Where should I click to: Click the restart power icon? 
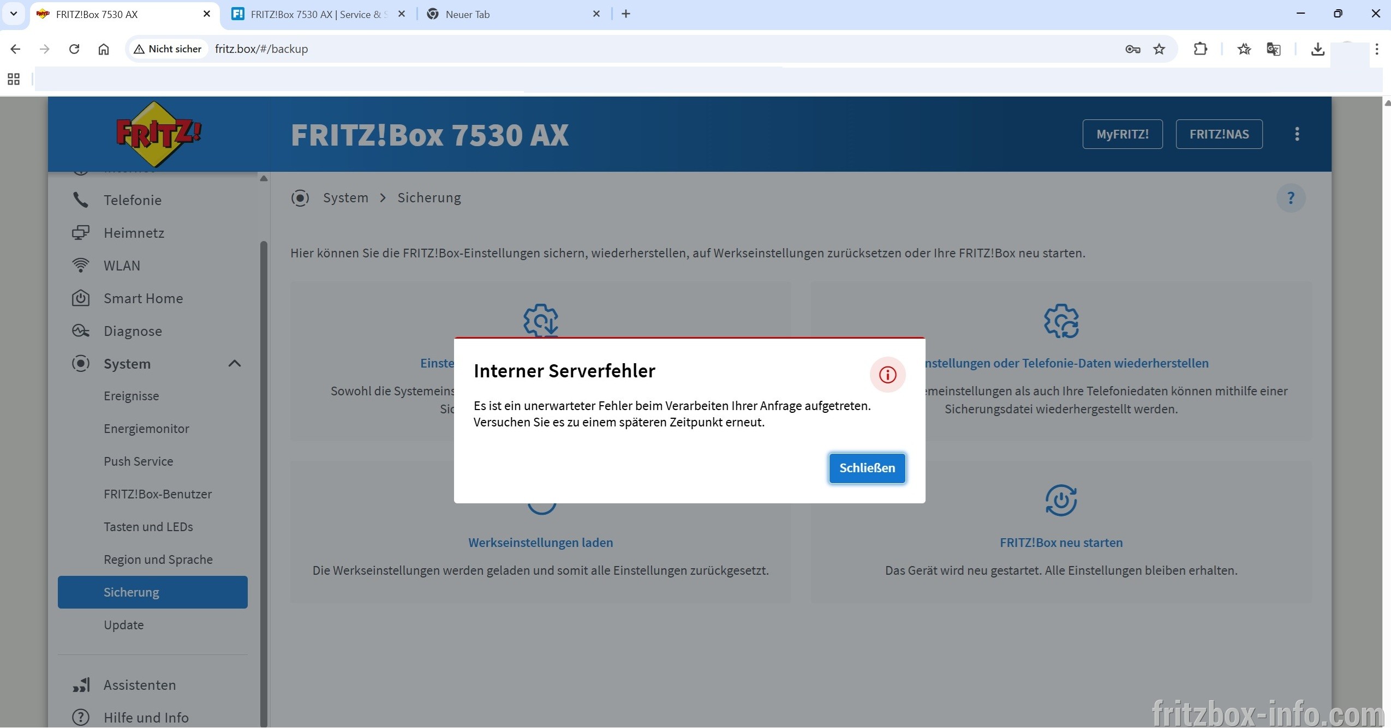tap(1061, 500)
